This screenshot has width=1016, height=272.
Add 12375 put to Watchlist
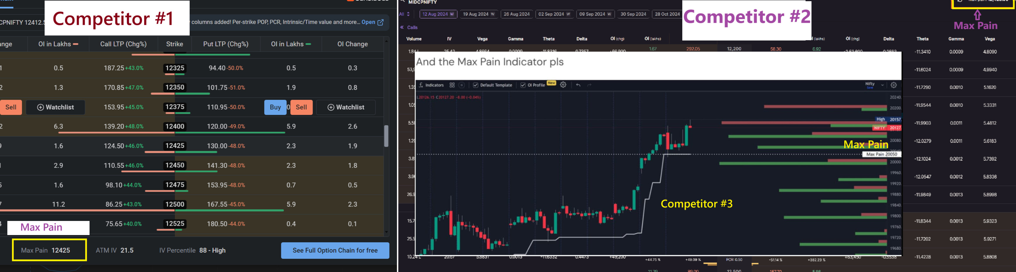point(346,107)
